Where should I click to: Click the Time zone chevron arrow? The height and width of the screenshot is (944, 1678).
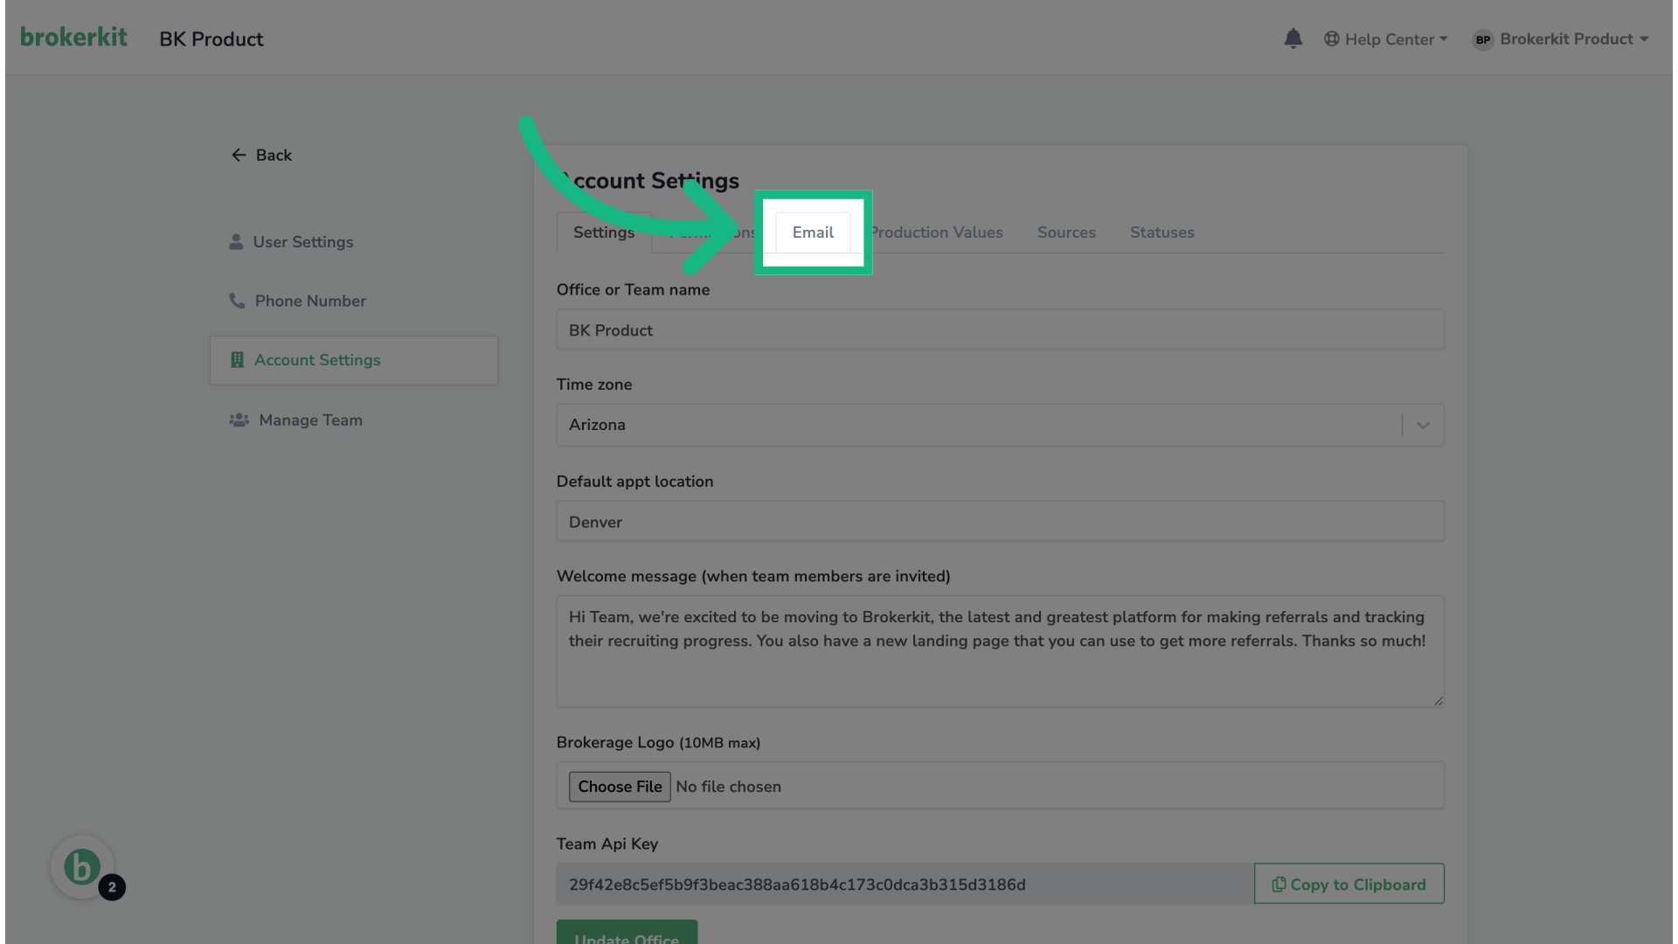coord(1423,426)
